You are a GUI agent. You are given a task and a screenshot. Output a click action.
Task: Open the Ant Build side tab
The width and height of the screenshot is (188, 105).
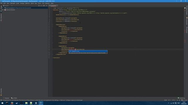tap(187, 30)
